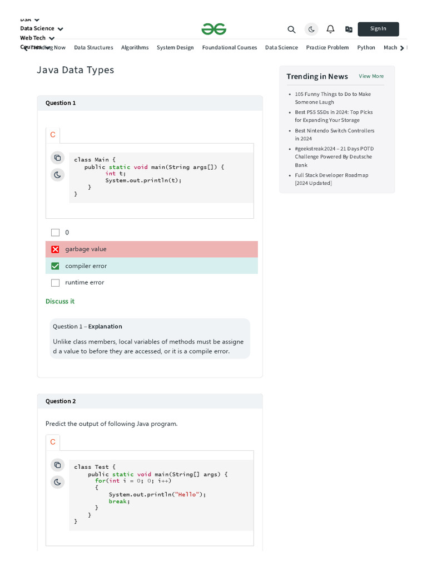
Task: Toggle dark theme on Question 1 code
Action: click(x=57, y=175)
